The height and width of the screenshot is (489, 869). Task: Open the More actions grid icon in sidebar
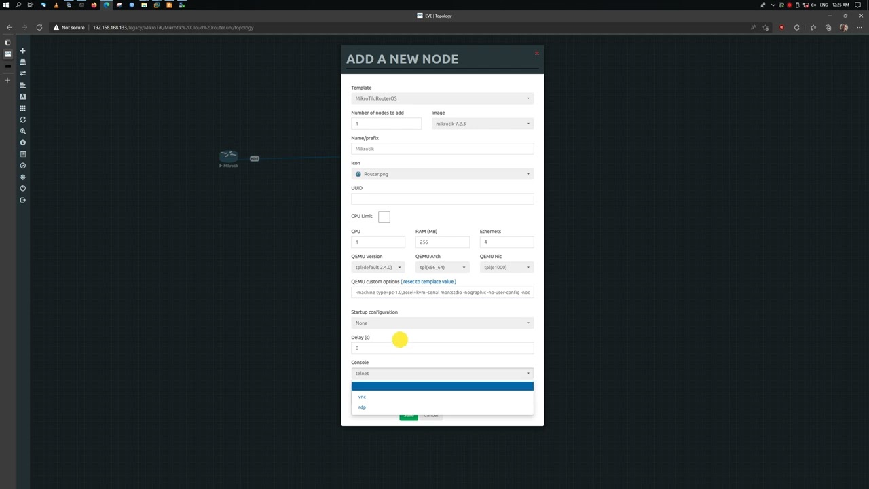click(22, 108)
